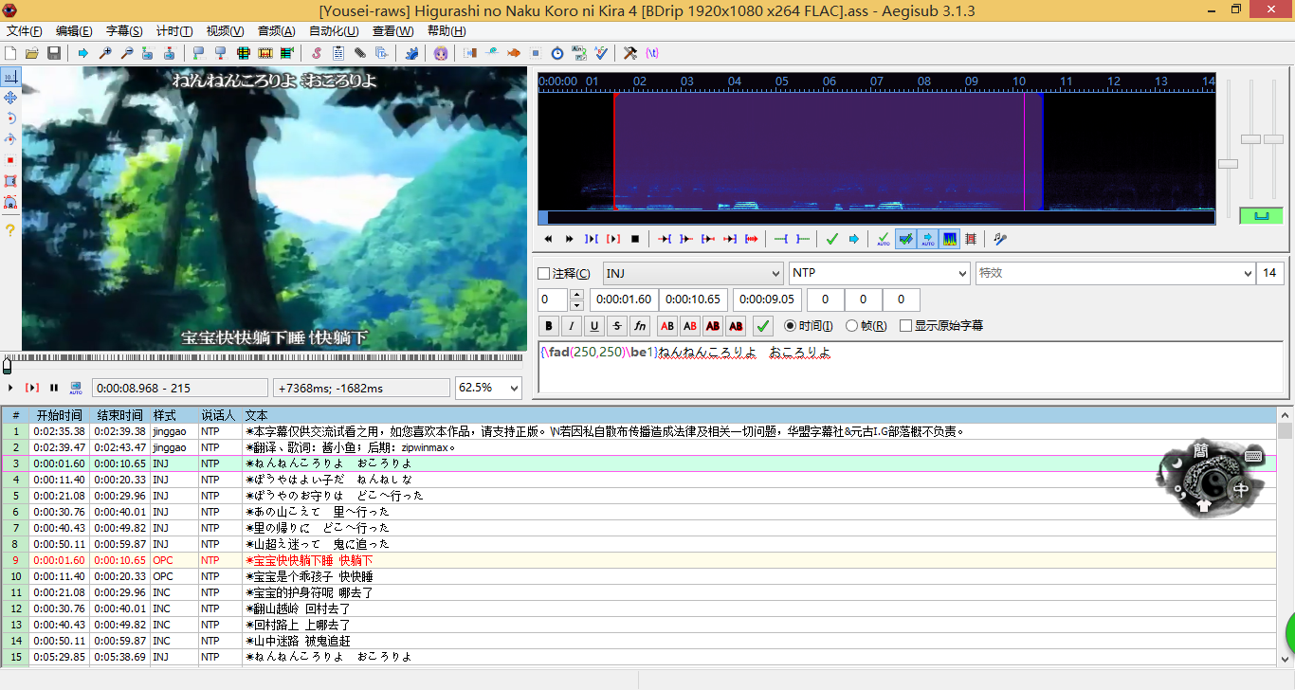Open the 计时 menu

coord(173,31)
